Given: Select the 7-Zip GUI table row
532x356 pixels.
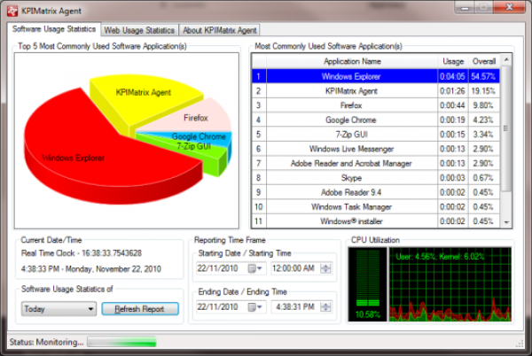Looking at the screenshot, I should (x=376, y=135).
